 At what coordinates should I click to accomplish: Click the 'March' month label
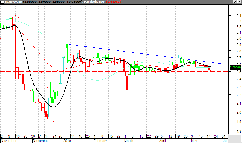[x=129, y=141]
